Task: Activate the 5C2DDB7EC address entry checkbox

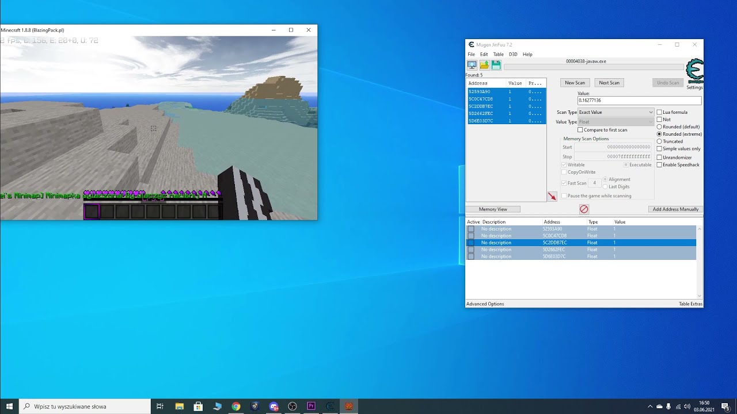Action: point(471,243)
